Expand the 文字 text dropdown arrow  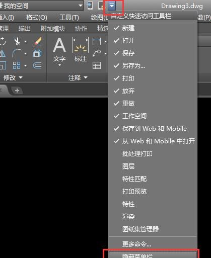(59, 65)
